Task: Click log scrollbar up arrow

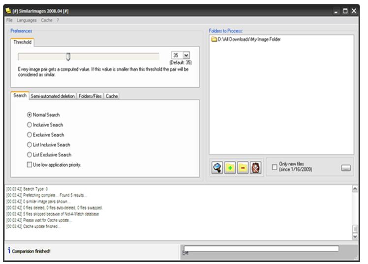Action: (355, 189)
